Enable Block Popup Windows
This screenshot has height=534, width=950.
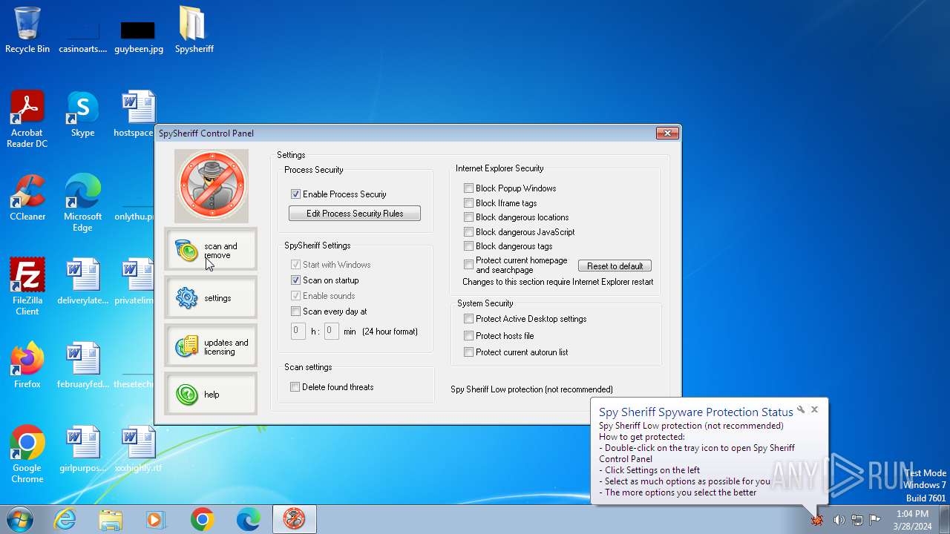[x=468, y=188]
